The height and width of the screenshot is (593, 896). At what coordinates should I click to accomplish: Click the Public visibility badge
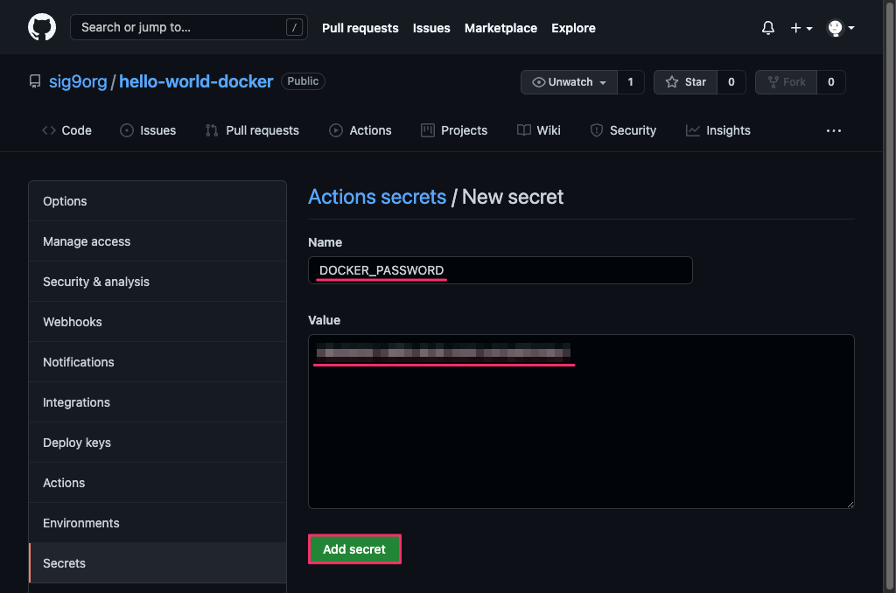pos(303,81)
